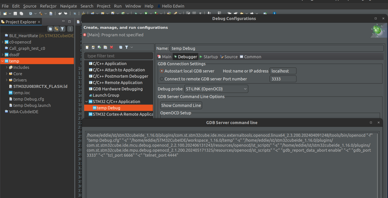Click launch configuration filter funnel icon
Screen dimensions: 388x198
click(x=127, y=47)
